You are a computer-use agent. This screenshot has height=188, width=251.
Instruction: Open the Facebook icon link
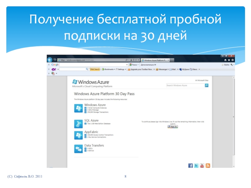190,165
